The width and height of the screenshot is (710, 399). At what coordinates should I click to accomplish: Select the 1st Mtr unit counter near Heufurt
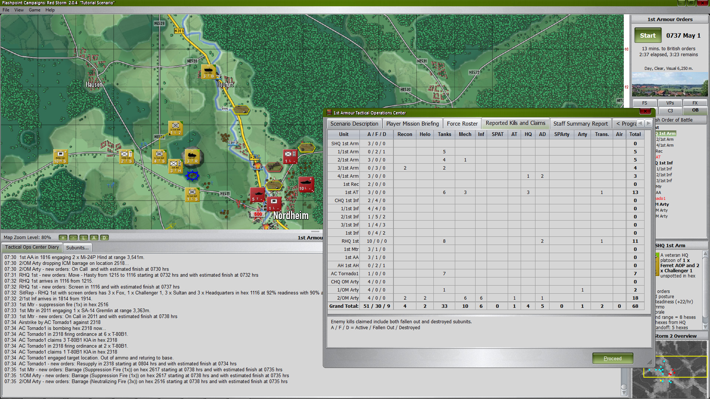pyautogui.click(x=208, y=71)
